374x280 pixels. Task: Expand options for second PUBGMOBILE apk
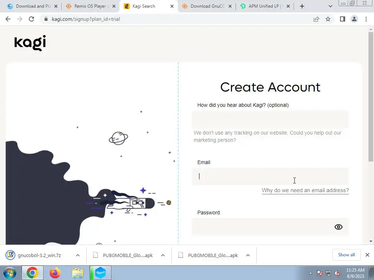pos(248,255)
